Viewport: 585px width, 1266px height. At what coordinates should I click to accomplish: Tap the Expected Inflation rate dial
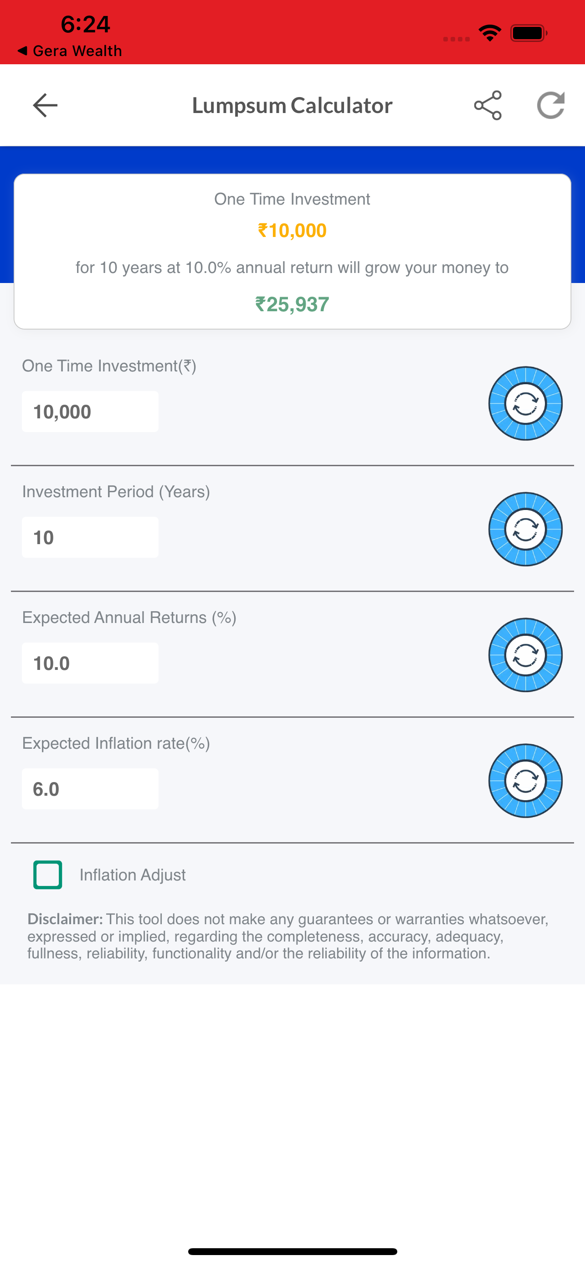click(x=525, y=781)
